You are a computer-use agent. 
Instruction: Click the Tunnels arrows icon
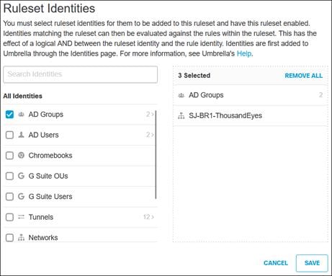(22, 217)
